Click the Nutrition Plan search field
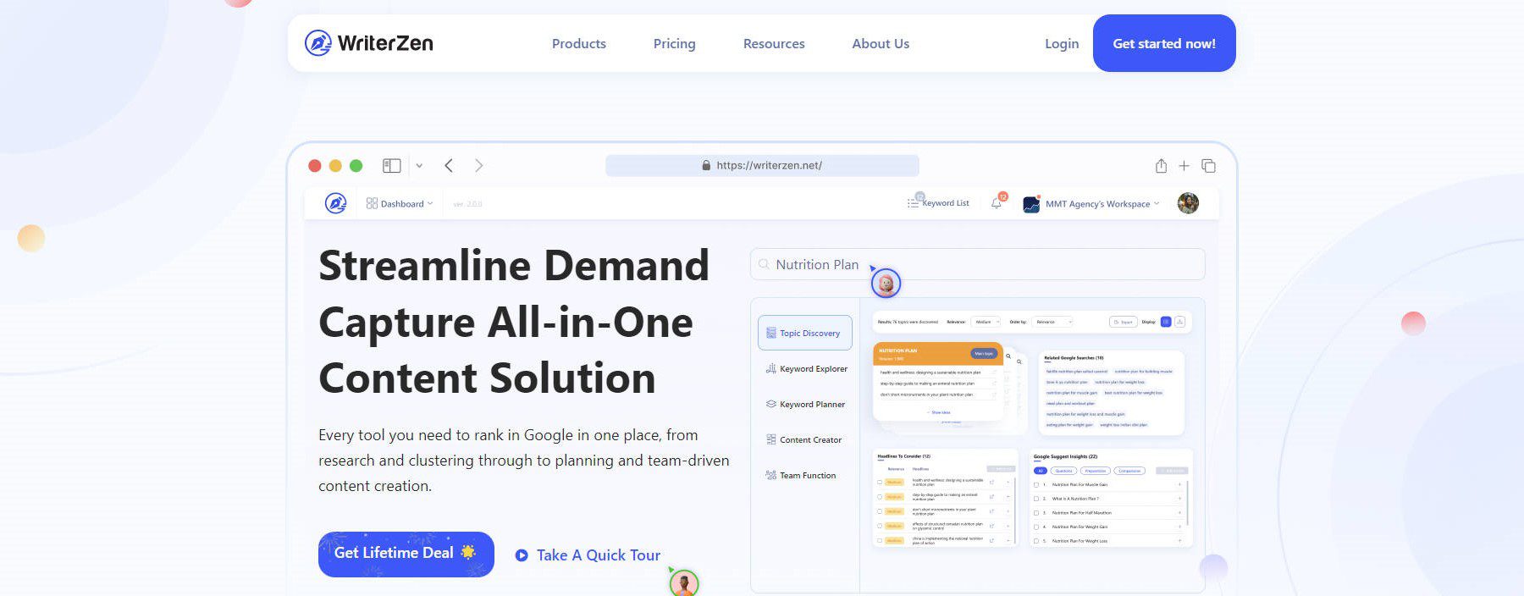 pyautogui.click(x=977, y=265)
